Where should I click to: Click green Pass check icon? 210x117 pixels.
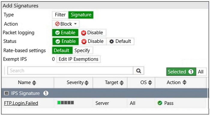pos(160,103)
